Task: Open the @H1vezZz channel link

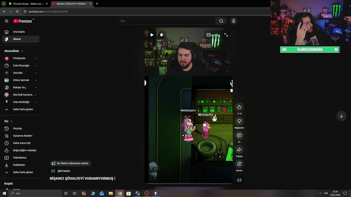Action: [x=64, y=171]
